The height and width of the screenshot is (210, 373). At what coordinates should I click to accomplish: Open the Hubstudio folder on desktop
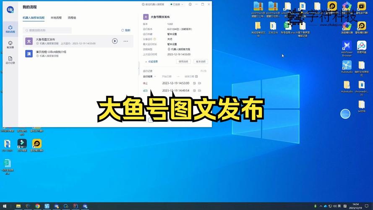click(347, 87)
